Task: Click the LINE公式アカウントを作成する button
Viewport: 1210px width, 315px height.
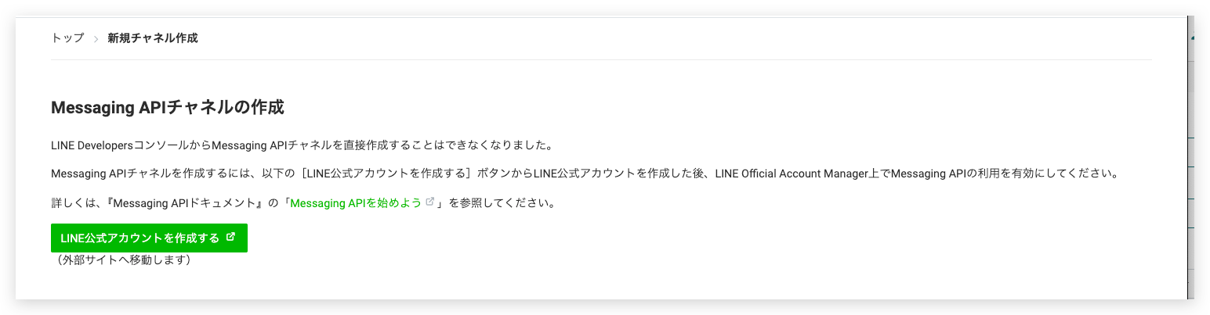Action: point(149,238)
